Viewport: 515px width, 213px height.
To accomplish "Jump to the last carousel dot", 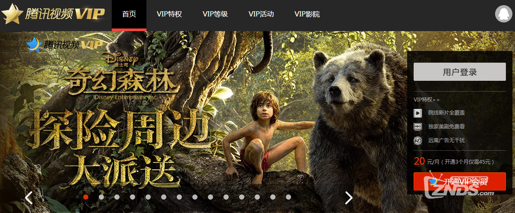I will (x=288, y=197).
